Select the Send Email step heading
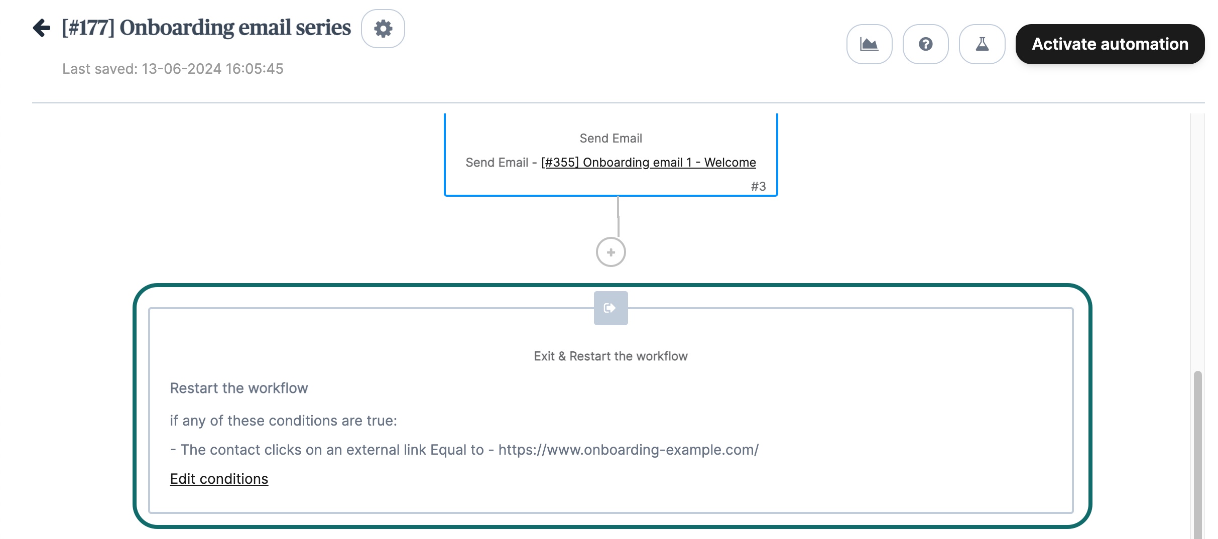The width and height of the screenshot is (1218, 539). click(x=611, y=139)
